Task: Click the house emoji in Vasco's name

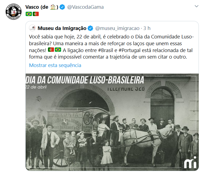Action: pos(53,7)
